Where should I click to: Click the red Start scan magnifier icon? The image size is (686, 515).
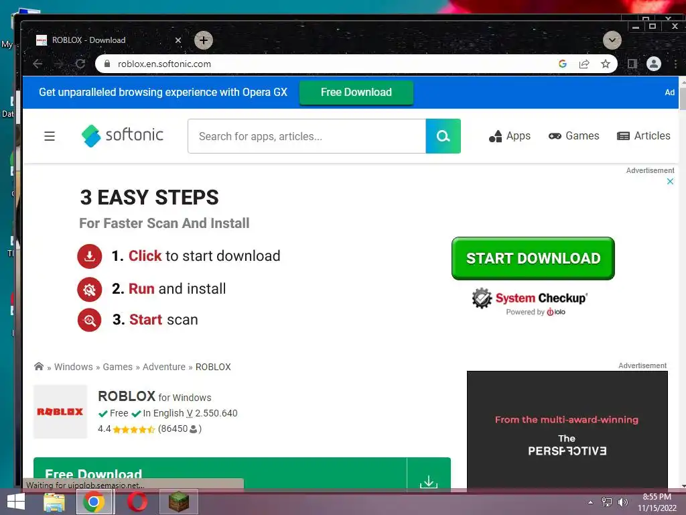(90, 320)
